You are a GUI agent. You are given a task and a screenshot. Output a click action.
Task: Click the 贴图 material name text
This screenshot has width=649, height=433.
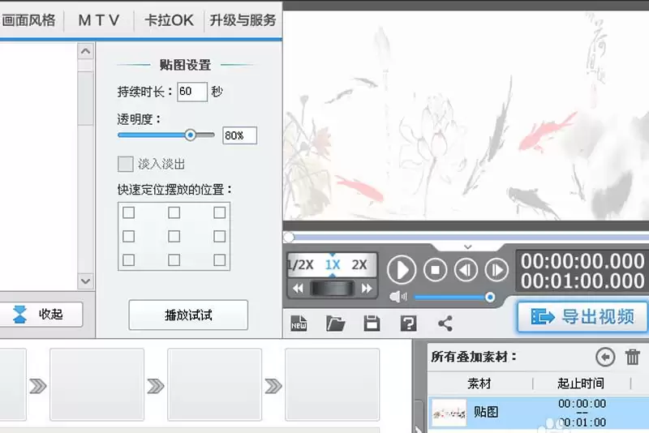pos(486,412)
